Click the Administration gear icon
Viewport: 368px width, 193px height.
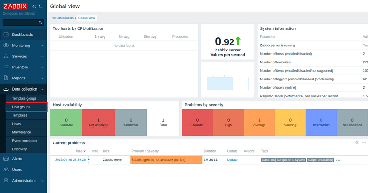(x=6, y=180)
